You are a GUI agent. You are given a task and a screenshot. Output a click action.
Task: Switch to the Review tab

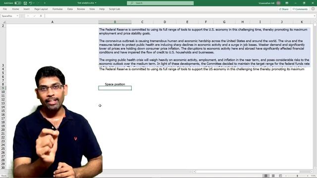[81, 9]
